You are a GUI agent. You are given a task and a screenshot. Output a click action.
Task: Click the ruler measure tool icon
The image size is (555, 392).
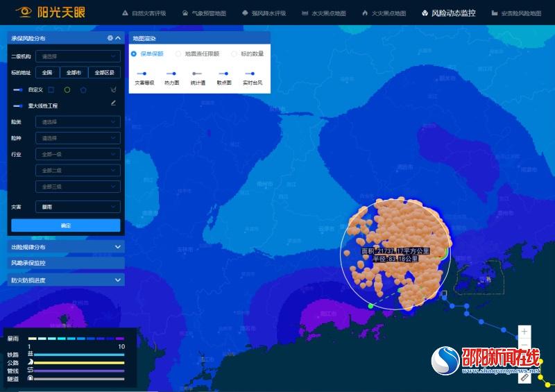(524, 377)
